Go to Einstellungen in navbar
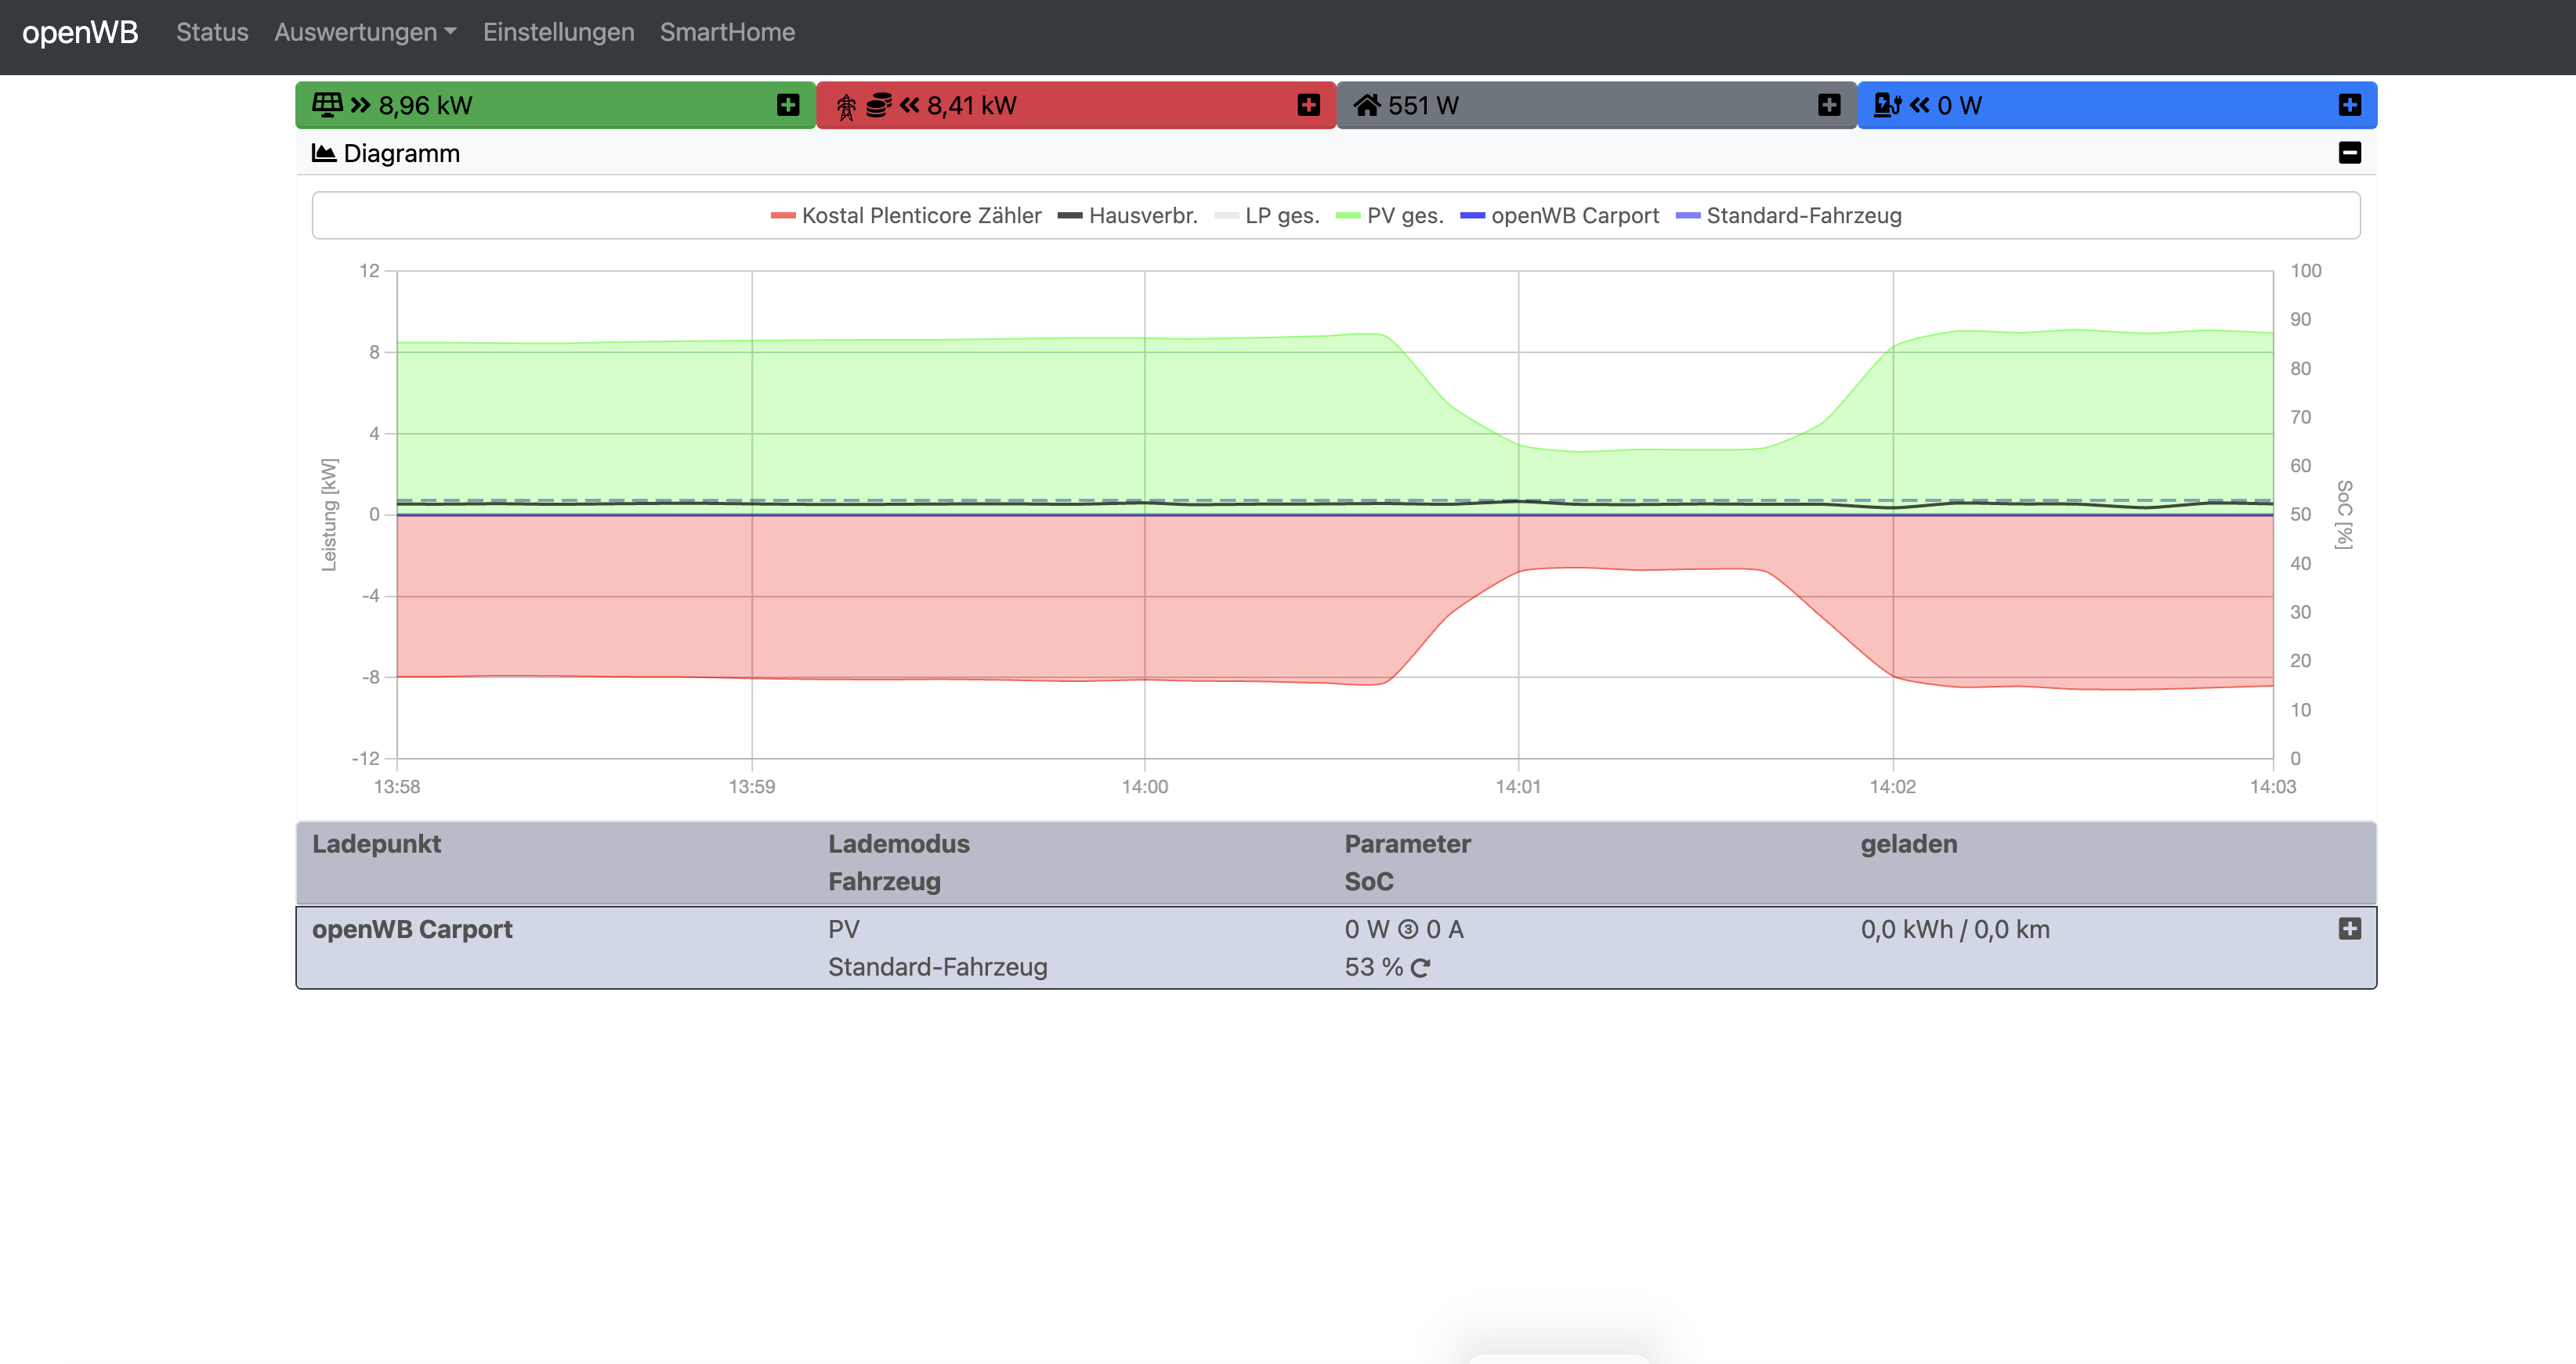2576x1364 pixels. [558, 32]
